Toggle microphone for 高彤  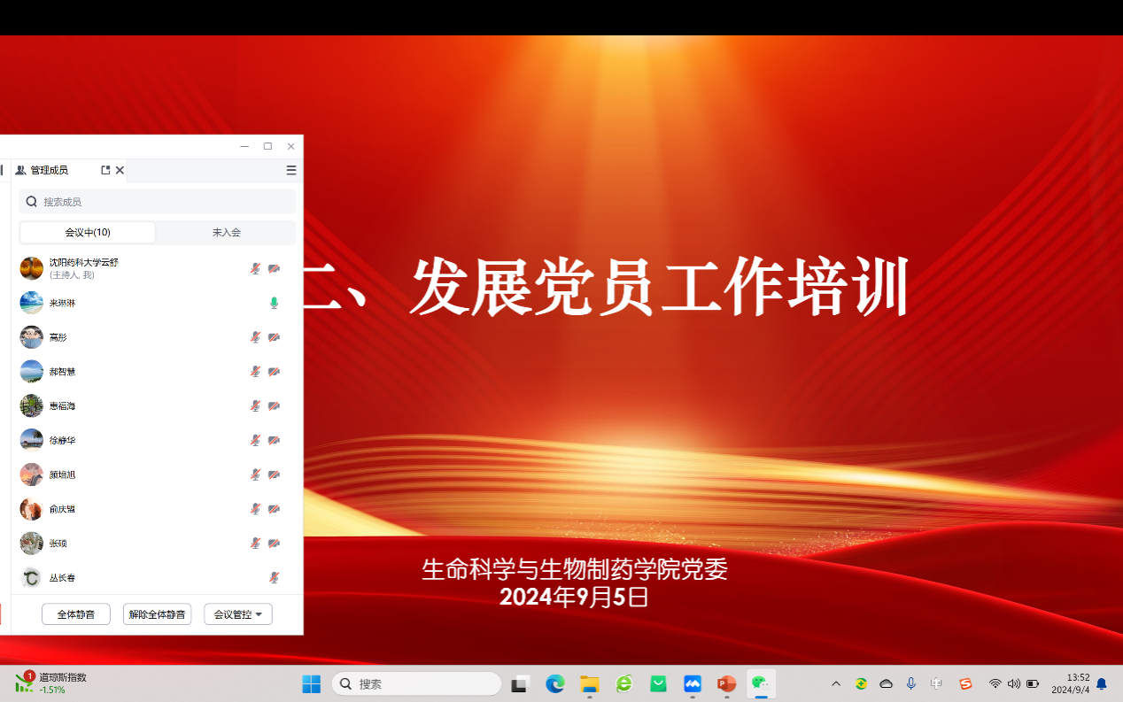[x=255, y=337]
